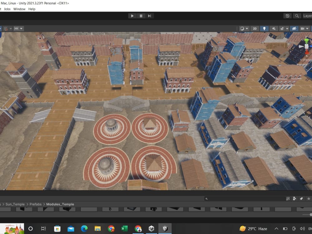The width and height of the screenshot is (312, 234).
Task: Open the version history icon near top right
Action: pos(287,16)
